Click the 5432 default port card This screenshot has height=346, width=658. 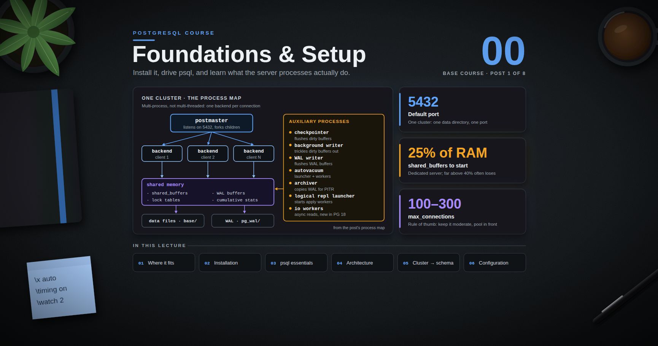click(x=463, y=110)
